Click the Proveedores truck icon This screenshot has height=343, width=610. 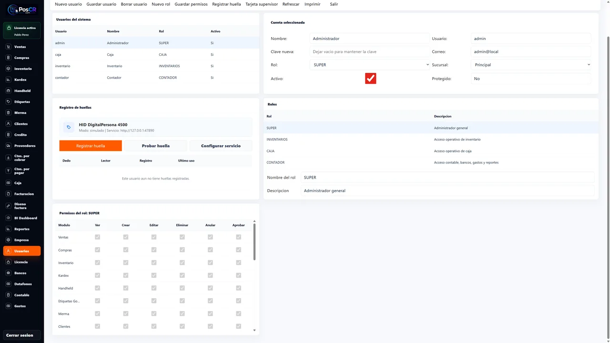[9, 145]
